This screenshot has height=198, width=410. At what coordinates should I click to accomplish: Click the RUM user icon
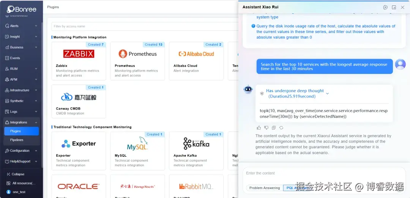(7, 69)
